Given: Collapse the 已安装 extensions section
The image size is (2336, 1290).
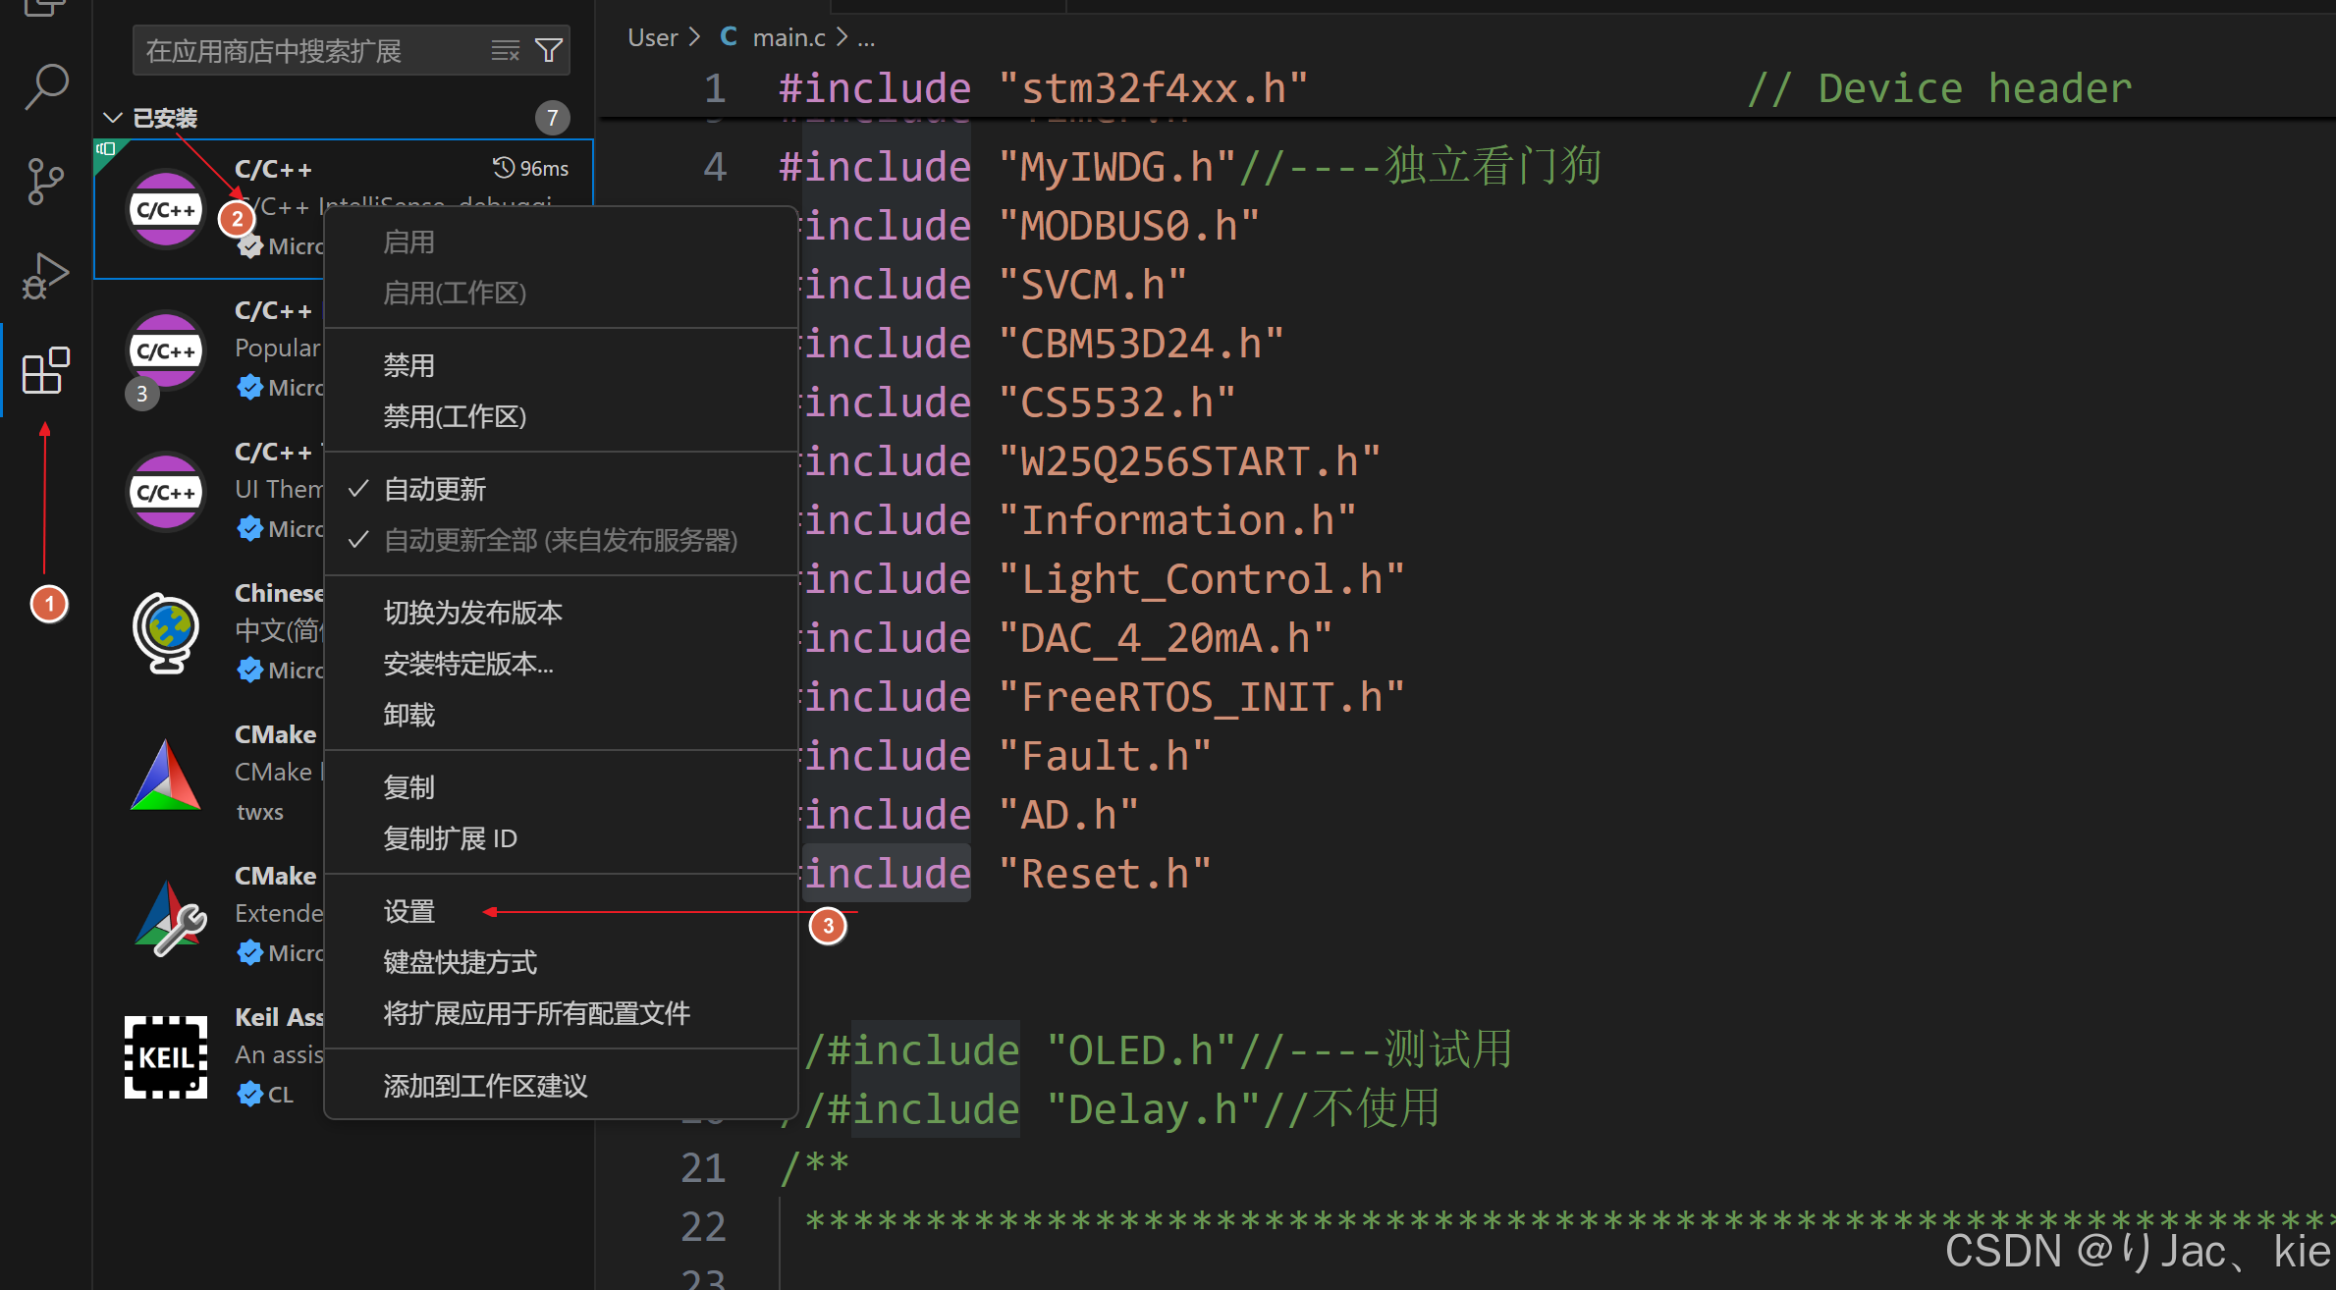Looking at the screenshot, I should pos(112,117).
